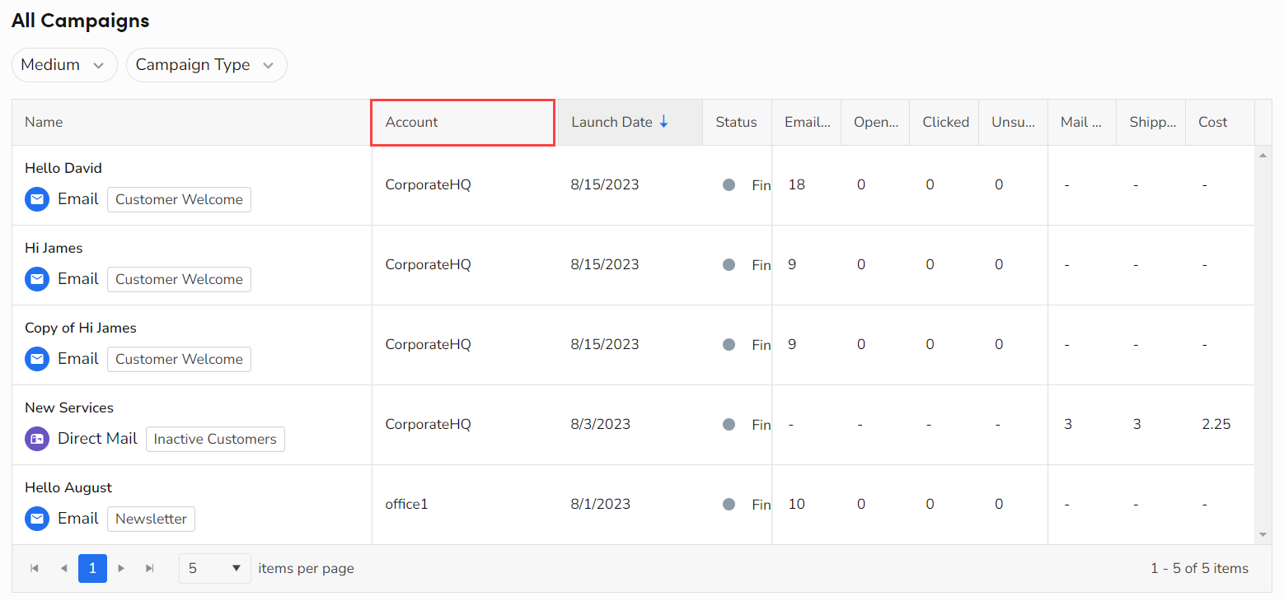The height and width of the screenshot is (601, 1284).
Task: Click the Direct Mail label in New Services
Action: [97, 439]
